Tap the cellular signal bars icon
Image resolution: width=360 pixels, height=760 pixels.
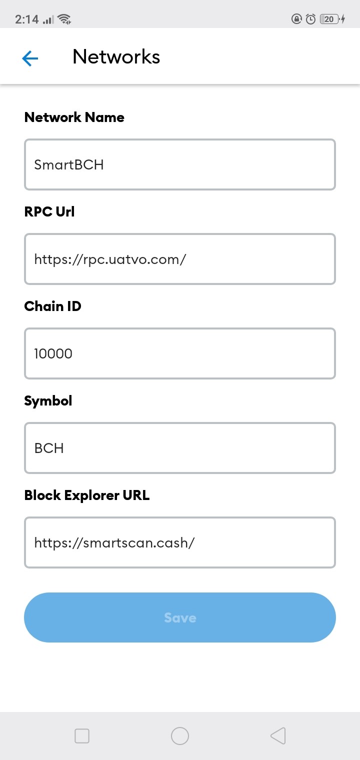pos(48,20)
